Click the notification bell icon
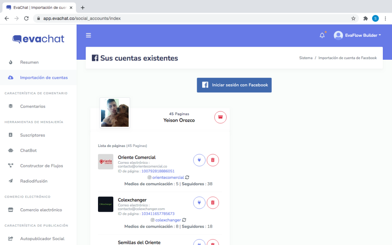 pos(322,36)
